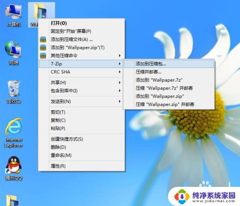Choose 固定到"开始"屏幕(P) menu entry
Viewport: 240px width, 206px height.
[82, 31]
